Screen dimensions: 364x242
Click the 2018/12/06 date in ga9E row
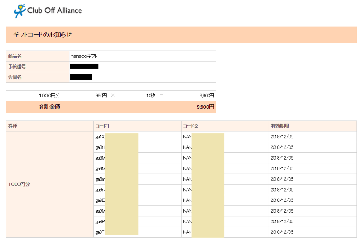click(x=282, y=200)
